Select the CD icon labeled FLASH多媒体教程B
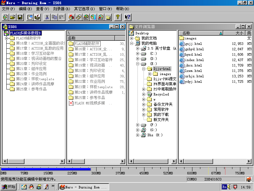The height and width of the screenshot is (191, 254). point(6,33)
